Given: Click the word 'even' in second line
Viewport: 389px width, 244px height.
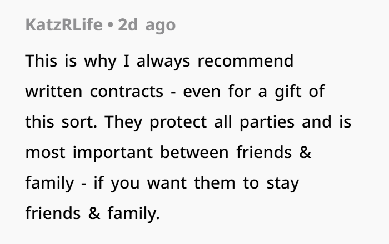Looking at the screenshot, I should [201, 91].
